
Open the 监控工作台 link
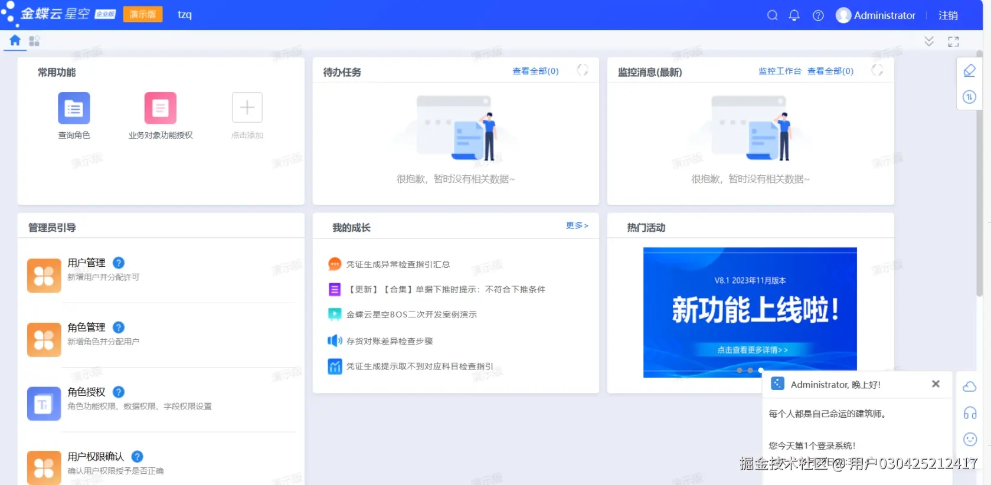780,71
